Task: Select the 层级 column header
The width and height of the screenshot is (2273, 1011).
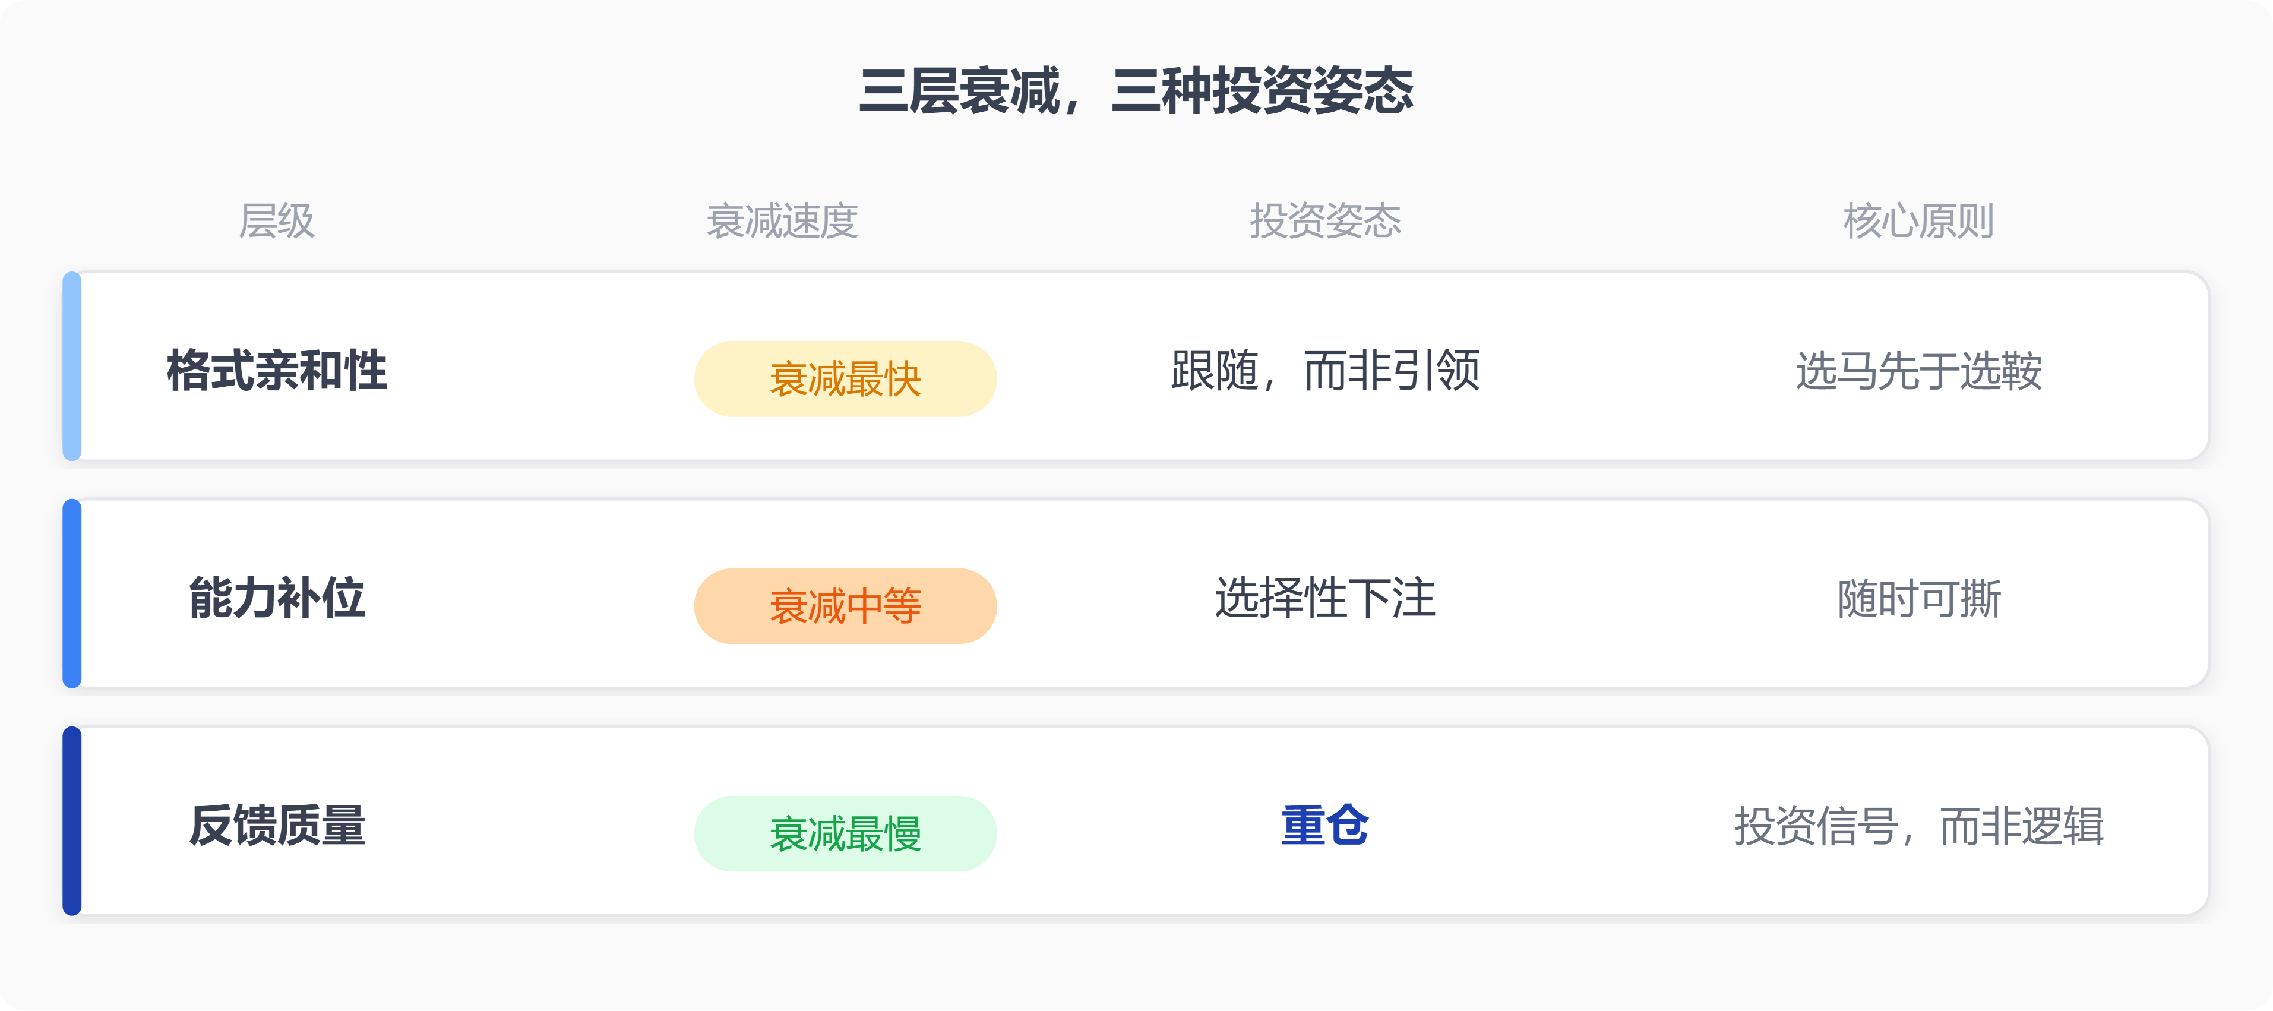Action: [x=276, y=220]
